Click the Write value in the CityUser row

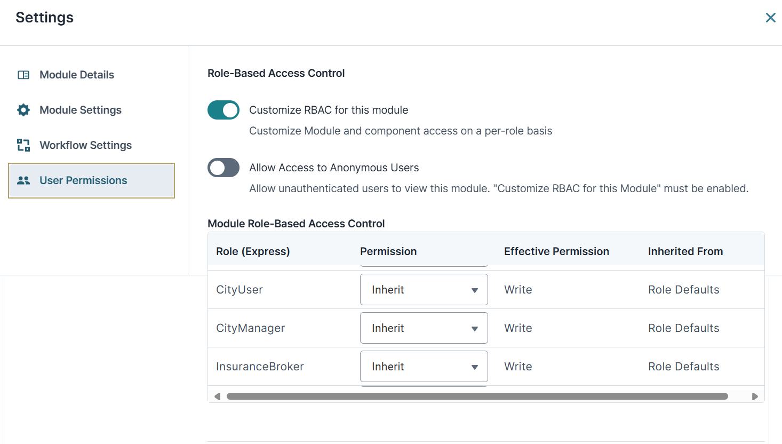coord(518,290)
